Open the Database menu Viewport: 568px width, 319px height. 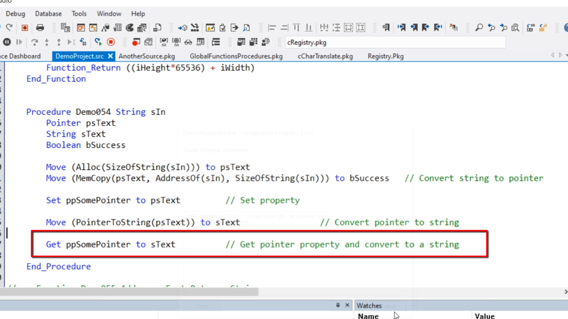[48, 14]
